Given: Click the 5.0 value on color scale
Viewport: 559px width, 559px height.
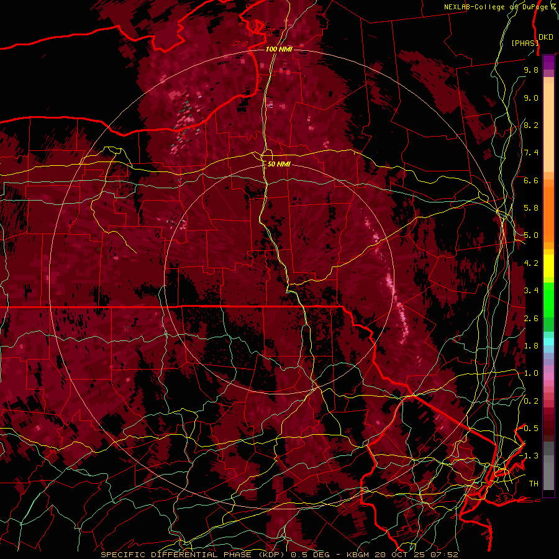Looking at the screenshot, I should [x=531, y=235].
